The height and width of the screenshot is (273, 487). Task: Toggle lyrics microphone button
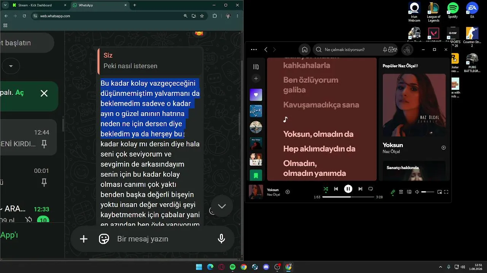(x=393, y=192)
